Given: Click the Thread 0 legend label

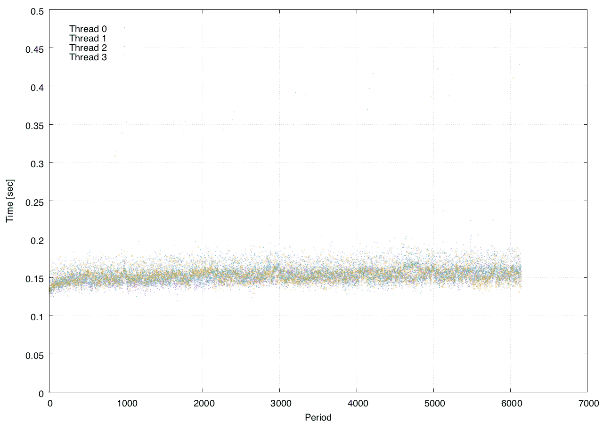Looking at the screenshot, I should (x=88, y=29).
